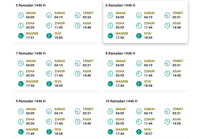Image resolution: width=209 pixels, height=139 pixels.
Task: Click the Duha icon on 8 Ramadan card
Action: pyautogui.click(x=110, y=74)
